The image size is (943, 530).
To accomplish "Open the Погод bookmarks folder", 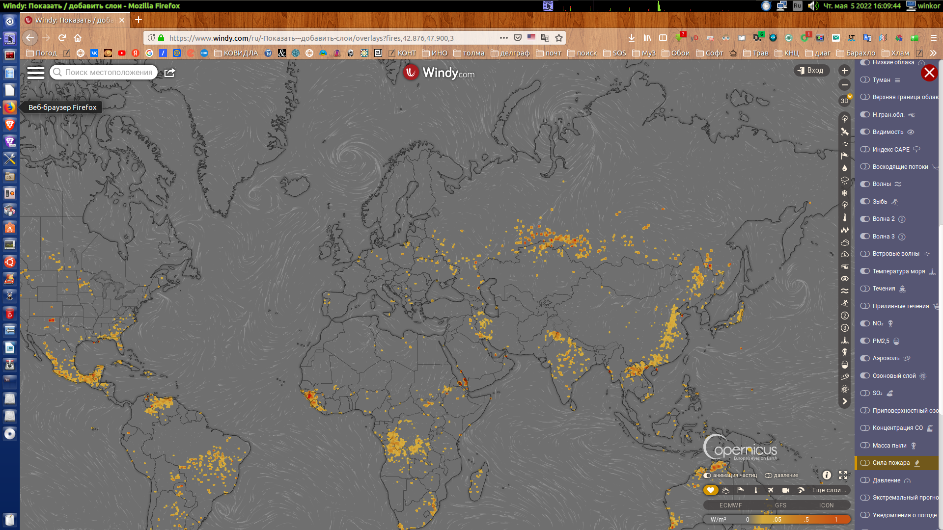I will (x=41, y=53).
